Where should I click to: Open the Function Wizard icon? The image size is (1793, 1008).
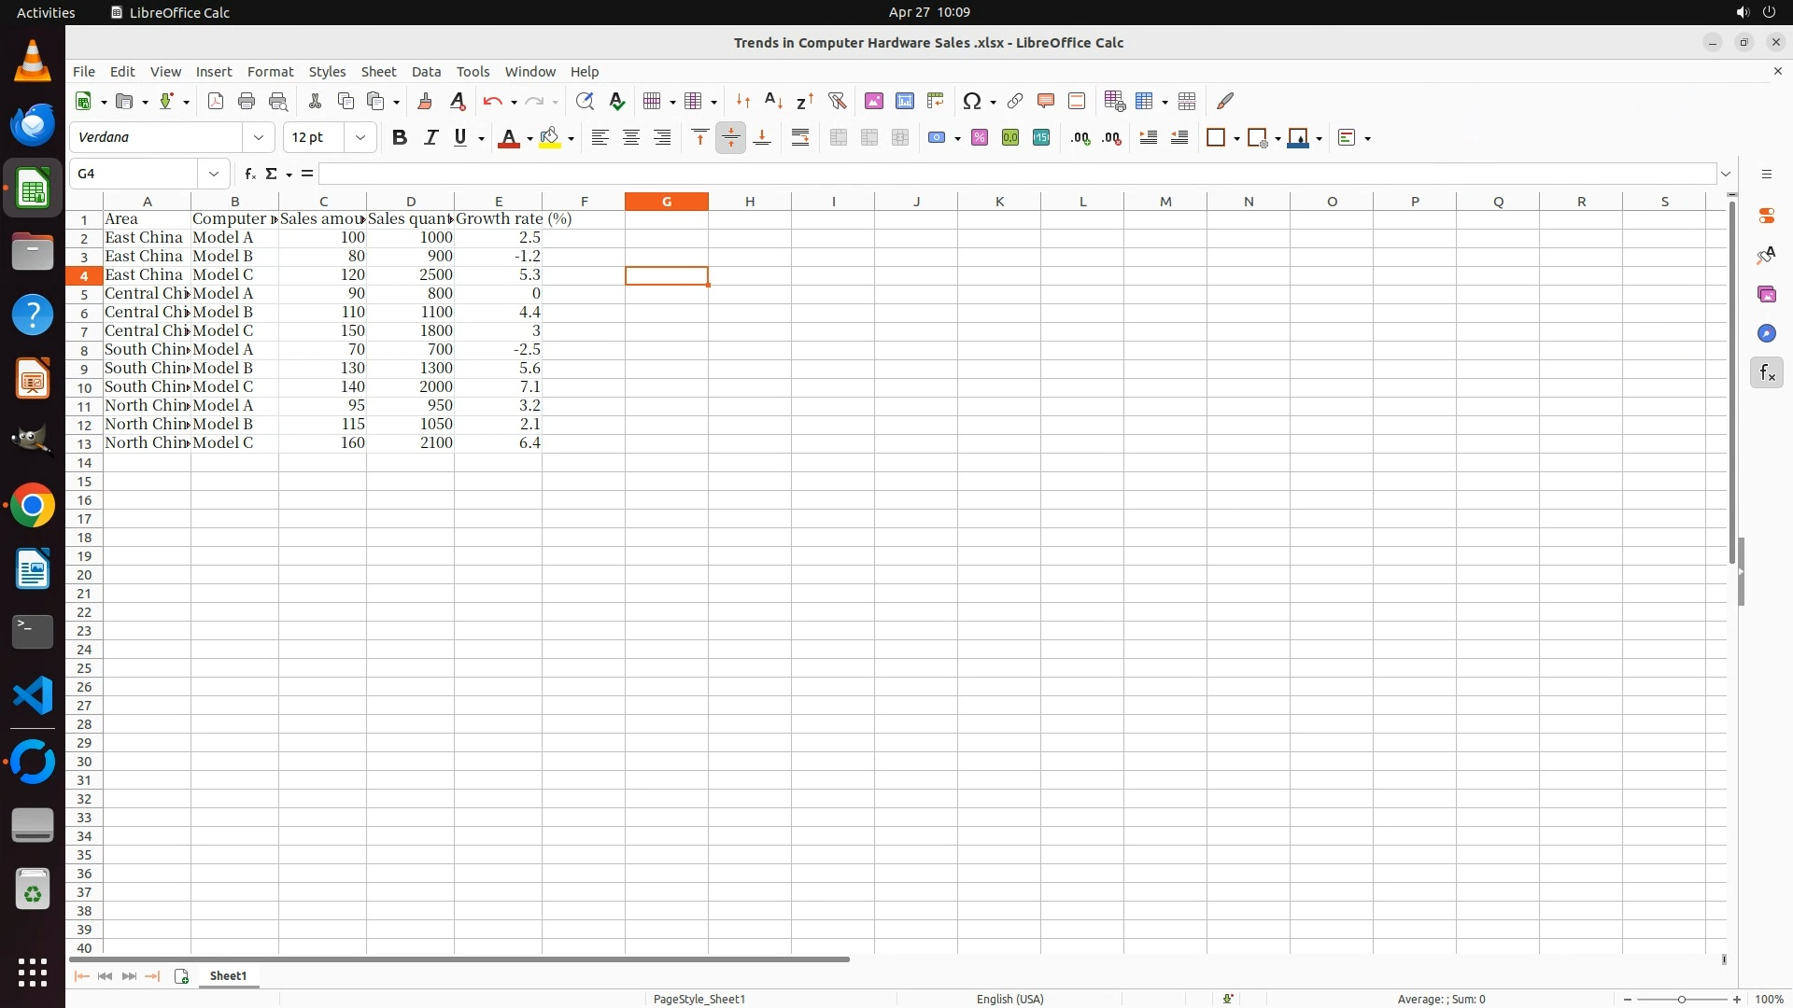[x=249, y=174]
